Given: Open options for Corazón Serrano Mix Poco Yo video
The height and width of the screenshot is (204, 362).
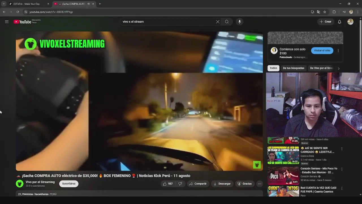Looking at the screenshot, I should tap(342, 169).
